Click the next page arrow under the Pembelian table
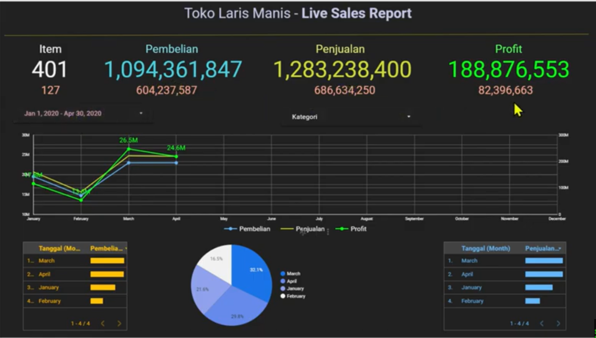The height and width of the screenshot is (338, 596). (x=119, y=324)
